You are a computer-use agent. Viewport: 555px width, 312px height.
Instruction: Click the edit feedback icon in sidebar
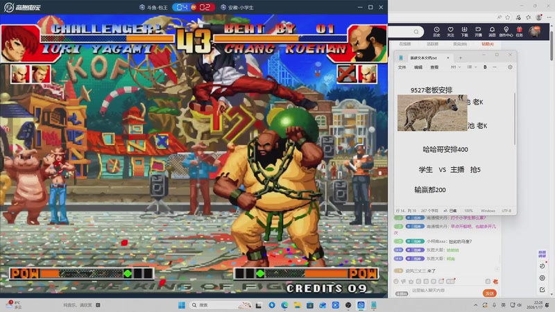pos(543,290)
